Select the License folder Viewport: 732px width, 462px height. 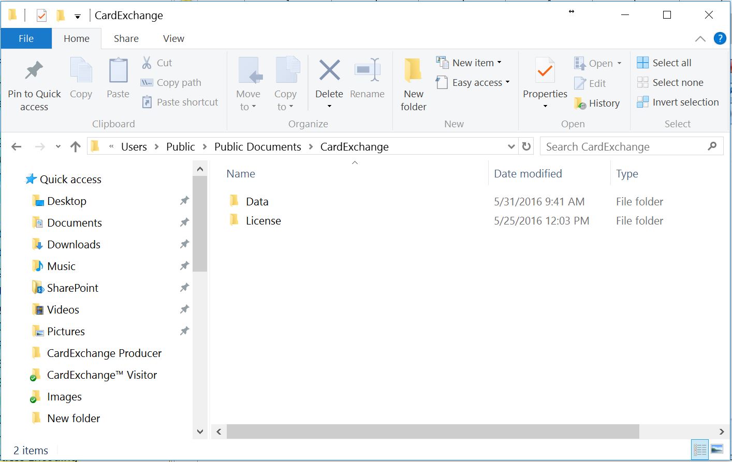coord(263,221)
